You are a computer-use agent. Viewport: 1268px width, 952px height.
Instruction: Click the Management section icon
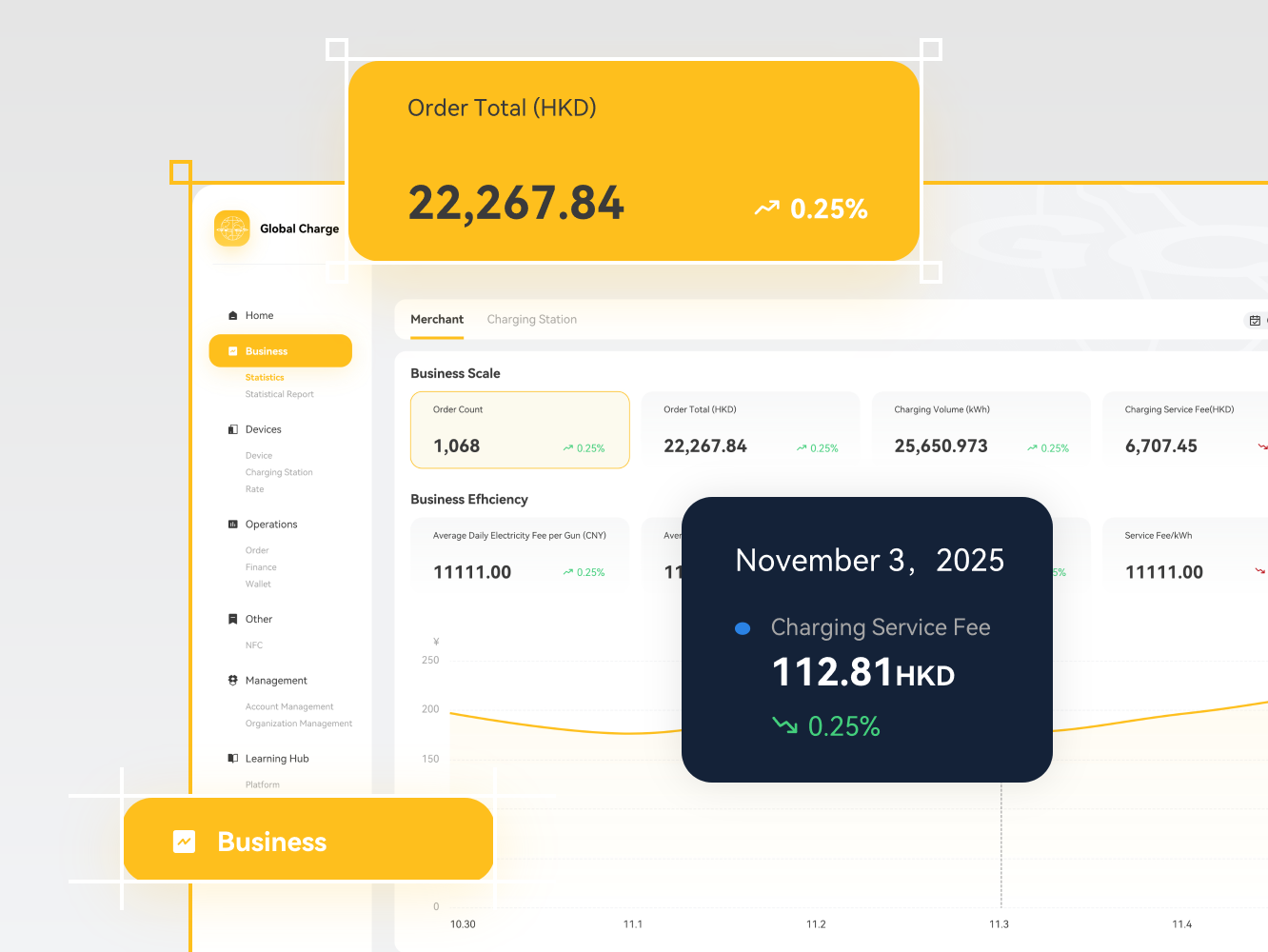233,681
